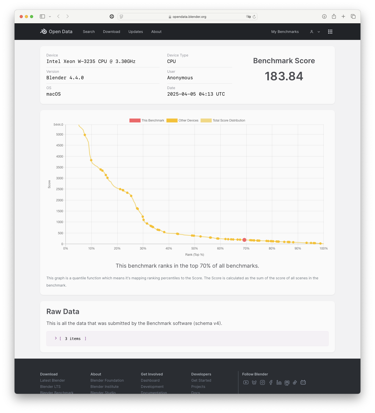This screenshot has width=375, height=413.
Task: Visit Blender's Bluesky butterfly icon
Action: coord(254,382)
